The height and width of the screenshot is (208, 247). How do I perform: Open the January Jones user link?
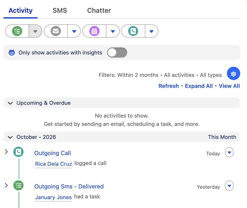(54, 197)
